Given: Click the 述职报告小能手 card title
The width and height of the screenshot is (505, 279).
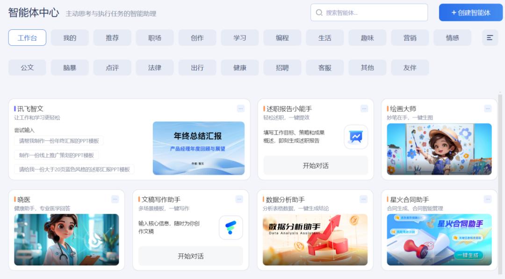Looking at the screenshot, I should click(x=289, y=109).
